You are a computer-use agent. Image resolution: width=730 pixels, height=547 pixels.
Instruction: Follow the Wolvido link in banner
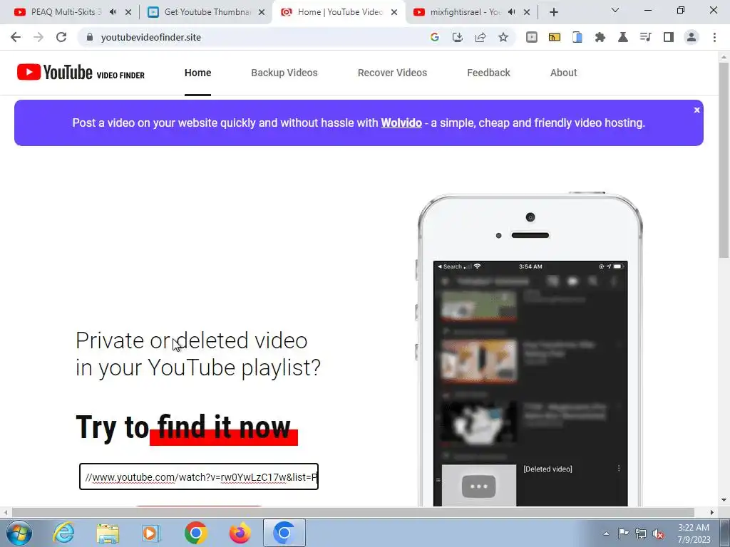coord(401,123)
